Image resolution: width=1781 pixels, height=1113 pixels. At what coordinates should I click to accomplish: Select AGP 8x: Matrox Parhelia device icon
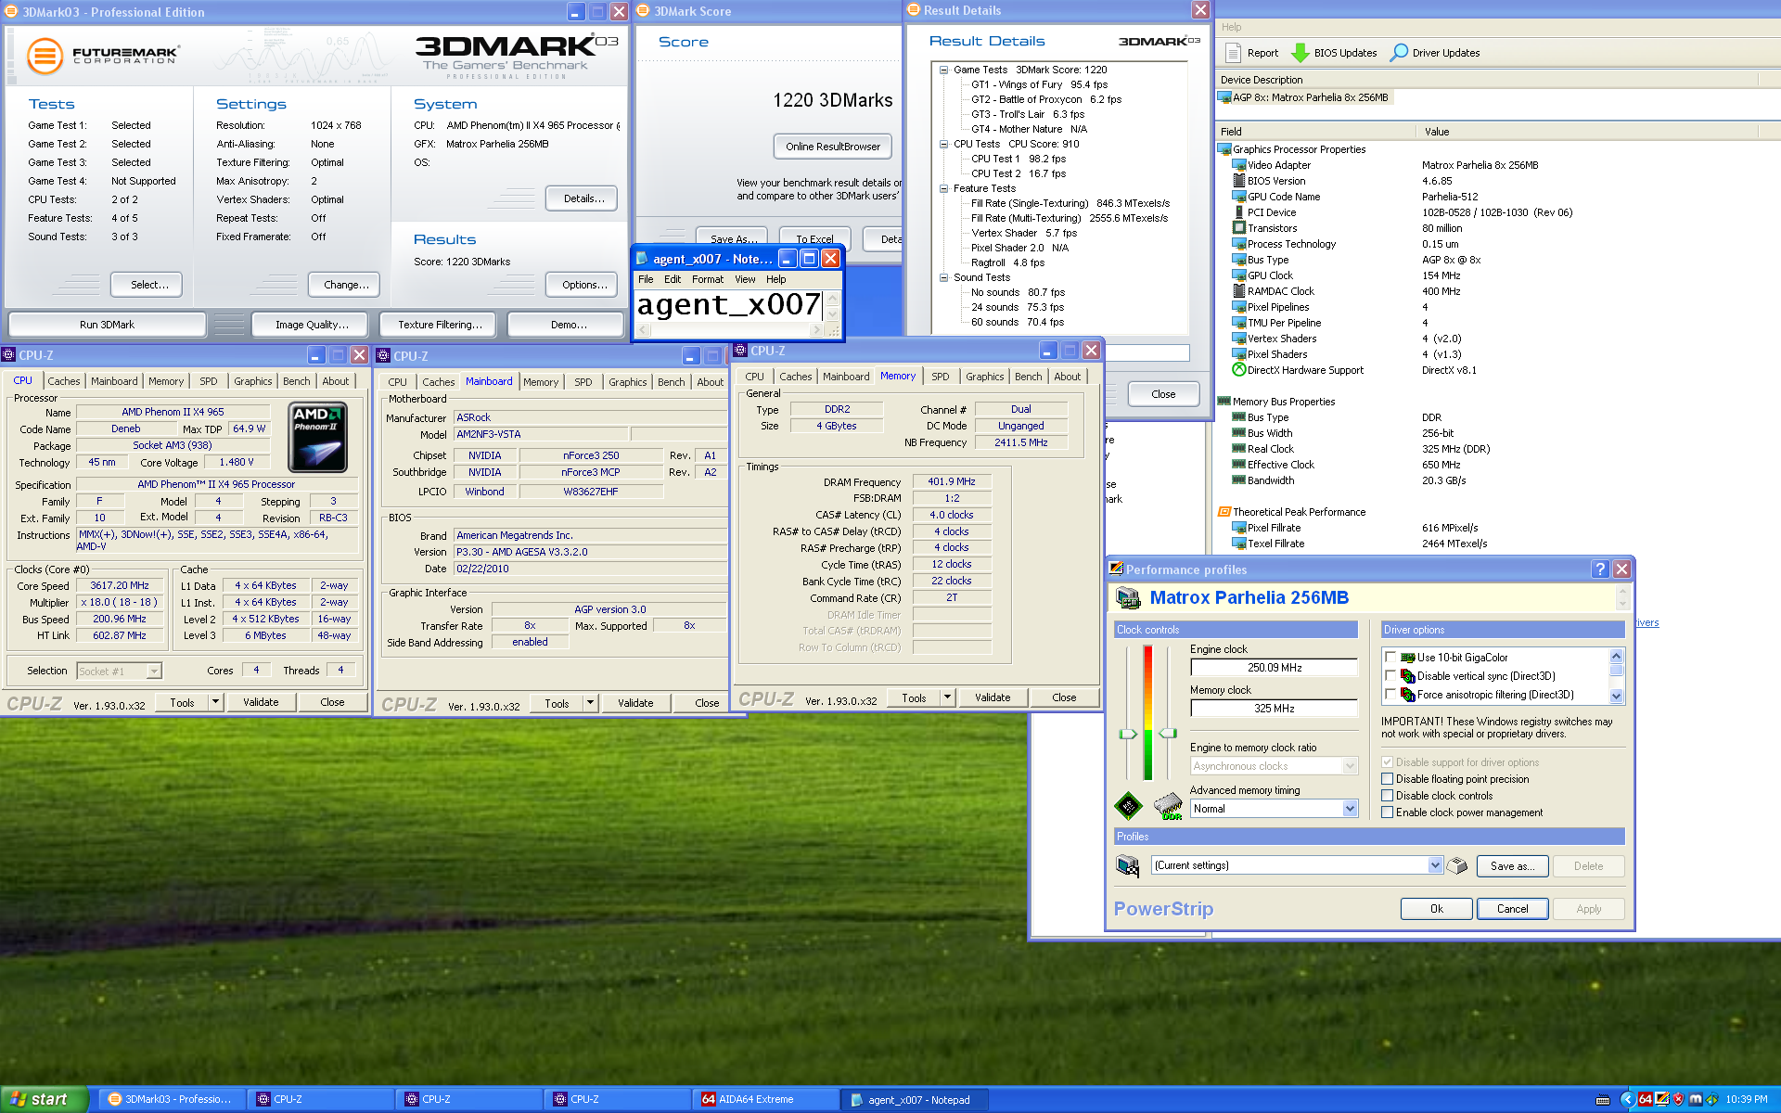1224,97
